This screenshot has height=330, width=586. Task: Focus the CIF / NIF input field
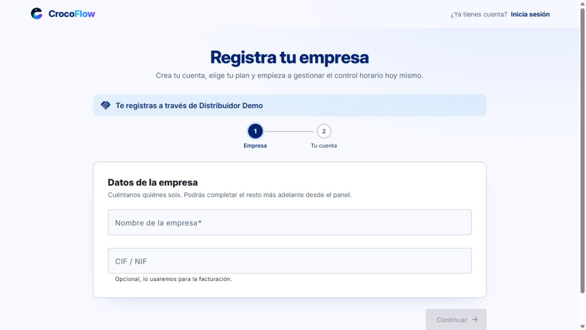tap(290, 261)
